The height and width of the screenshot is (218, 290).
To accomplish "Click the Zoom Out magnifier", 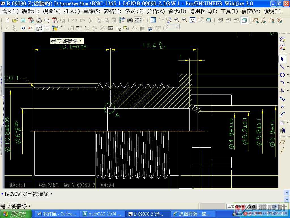I will pos(185,20).
